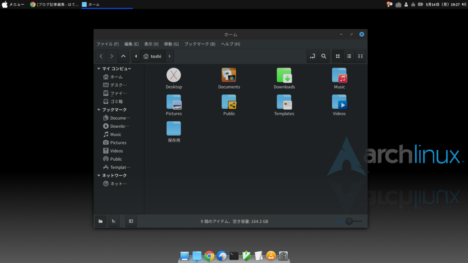468x263 pixels.
Task: Open the ファイル menu
Action: 107,44
